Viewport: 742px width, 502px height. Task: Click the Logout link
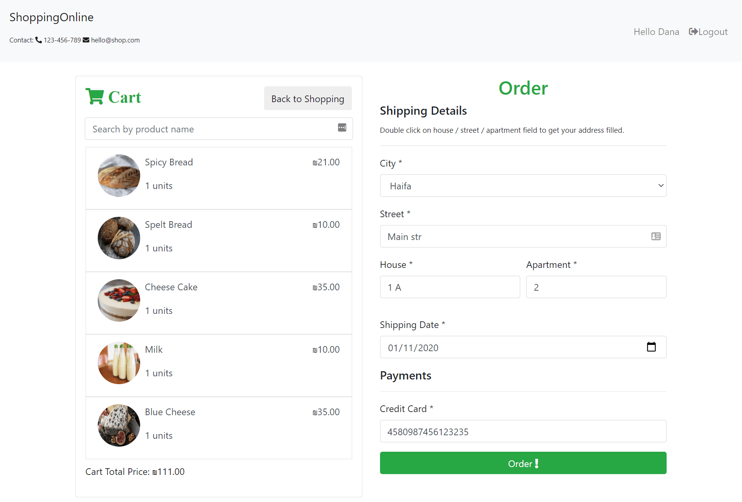(708, 32)
